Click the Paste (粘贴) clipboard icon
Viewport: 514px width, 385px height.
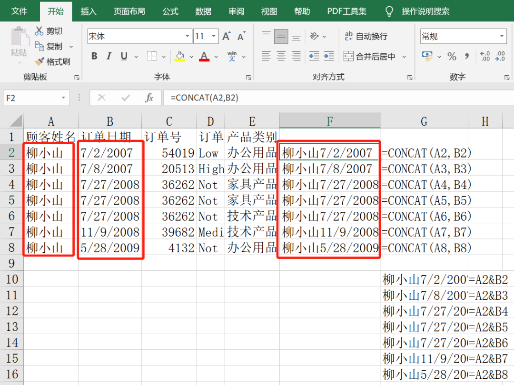point(19,37)
